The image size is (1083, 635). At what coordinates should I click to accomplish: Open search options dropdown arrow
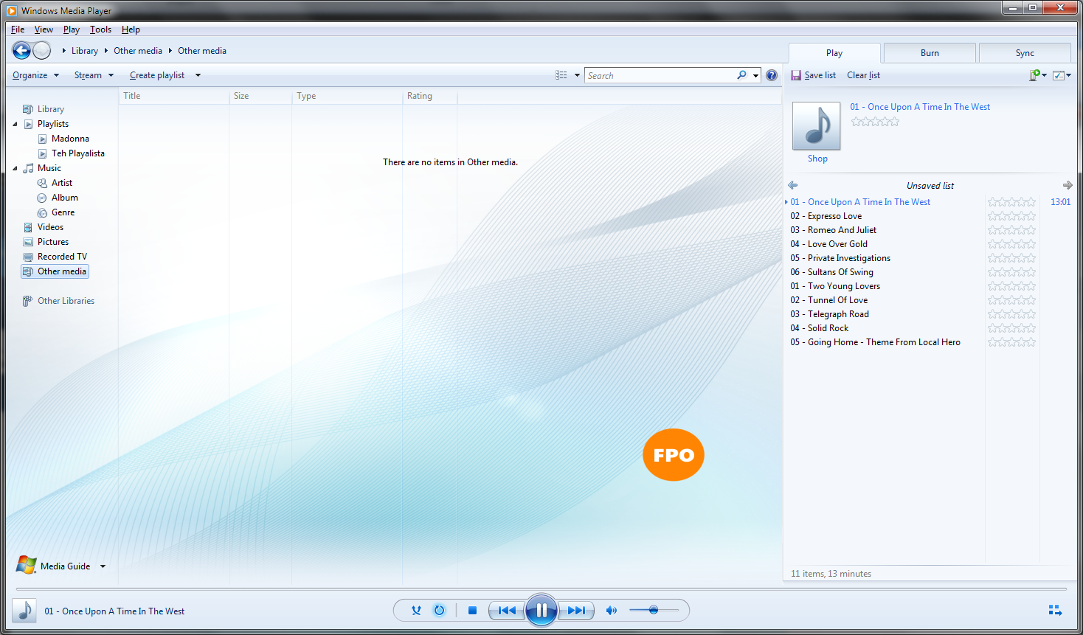(755, 75)
